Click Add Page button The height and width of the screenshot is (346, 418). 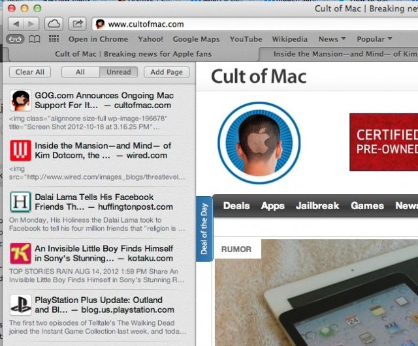[167, 72]
